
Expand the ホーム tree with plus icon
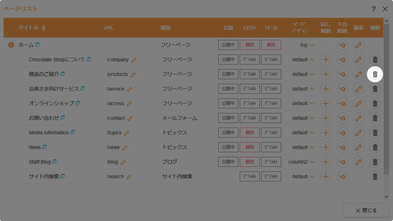click(x=11, y=45)
